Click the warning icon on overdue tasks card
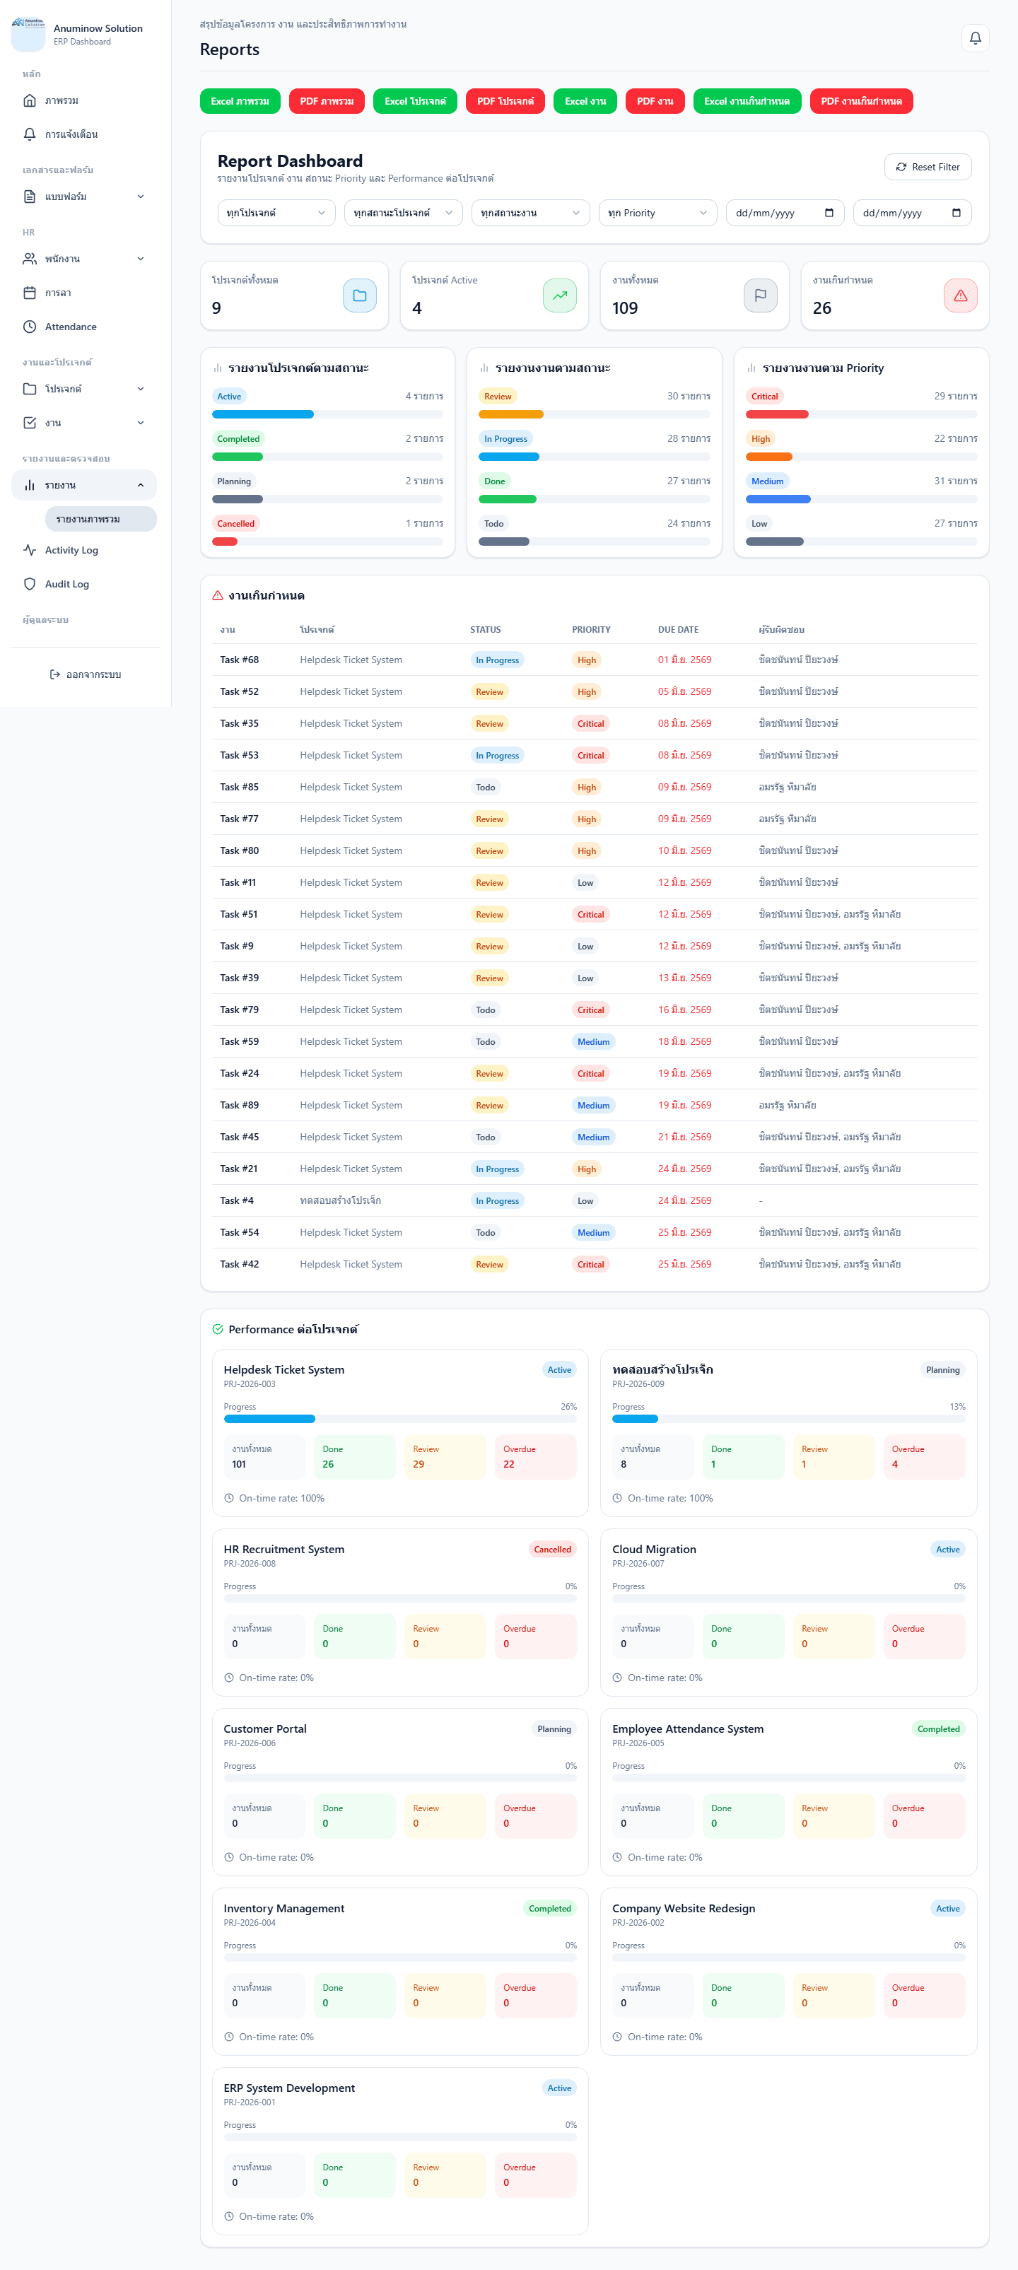This screenshot has width=1018, height=2270. pos(960,296)
